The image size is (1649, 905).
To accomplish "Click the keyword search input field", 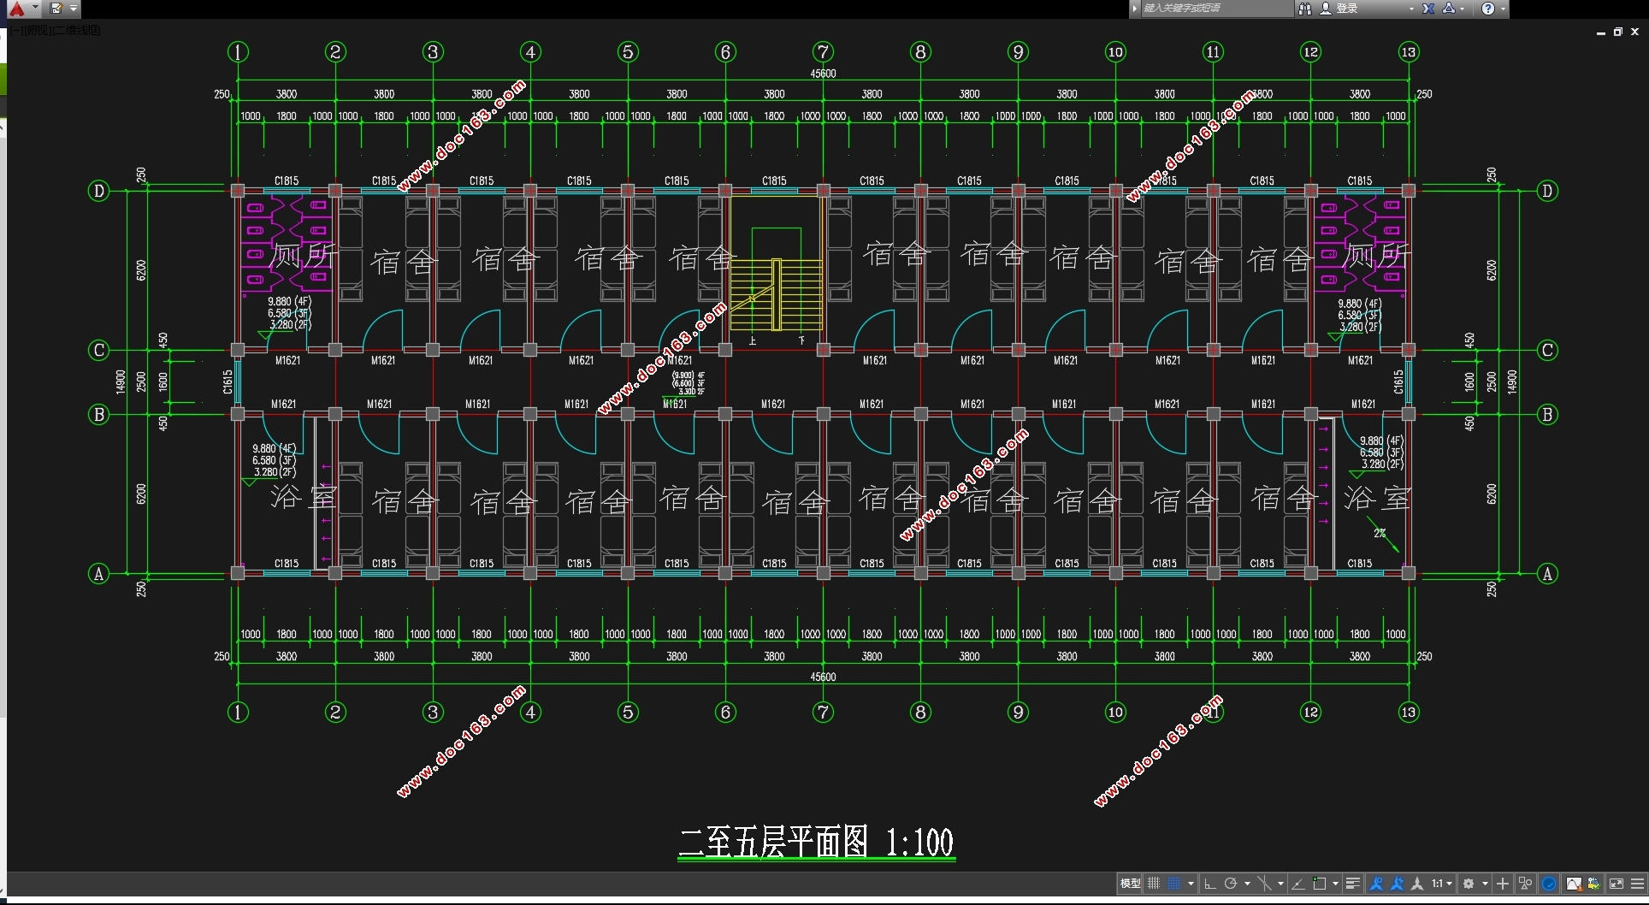I will [x=1217, y=9].
